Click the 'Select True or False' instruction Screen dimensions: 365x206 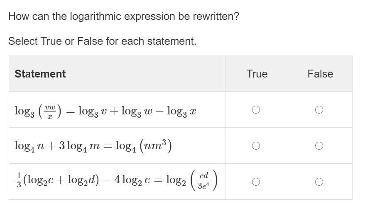tap(102, 41)
